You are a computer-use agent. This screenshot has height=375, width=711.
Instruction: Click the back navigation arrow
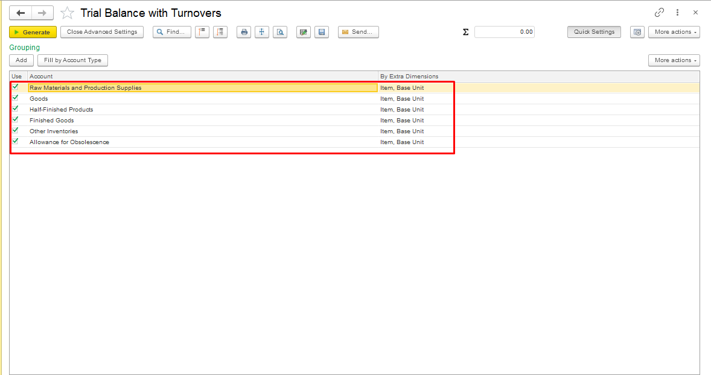20,13
